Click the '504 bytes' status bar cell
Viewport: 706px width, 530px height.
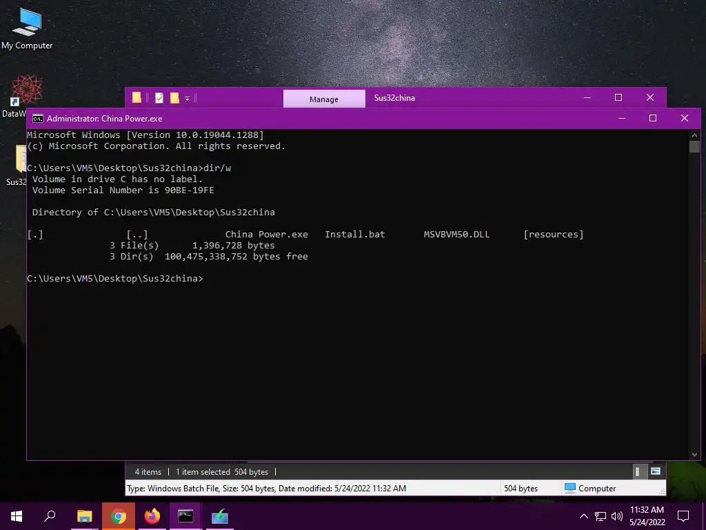[x=521, y=488]
